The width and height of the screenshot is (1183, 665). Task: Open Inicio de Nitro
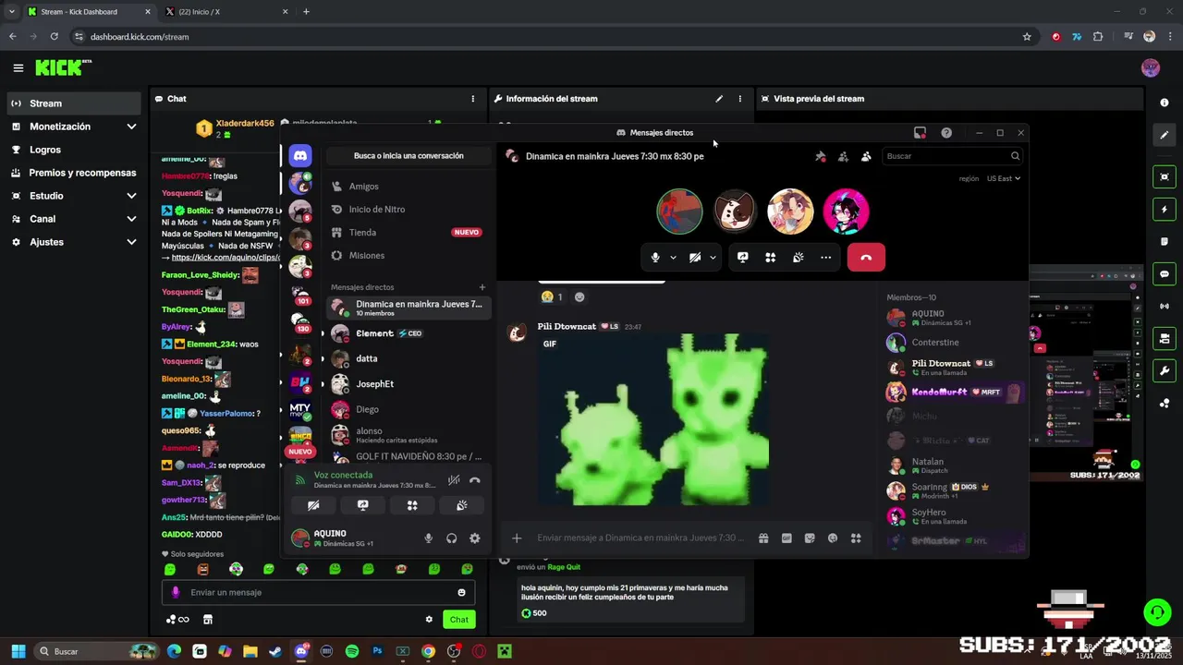click(408, 210)
